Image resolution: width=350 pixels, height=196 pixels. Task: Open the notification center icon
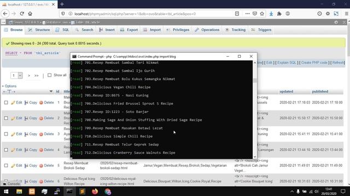[343, 191]
